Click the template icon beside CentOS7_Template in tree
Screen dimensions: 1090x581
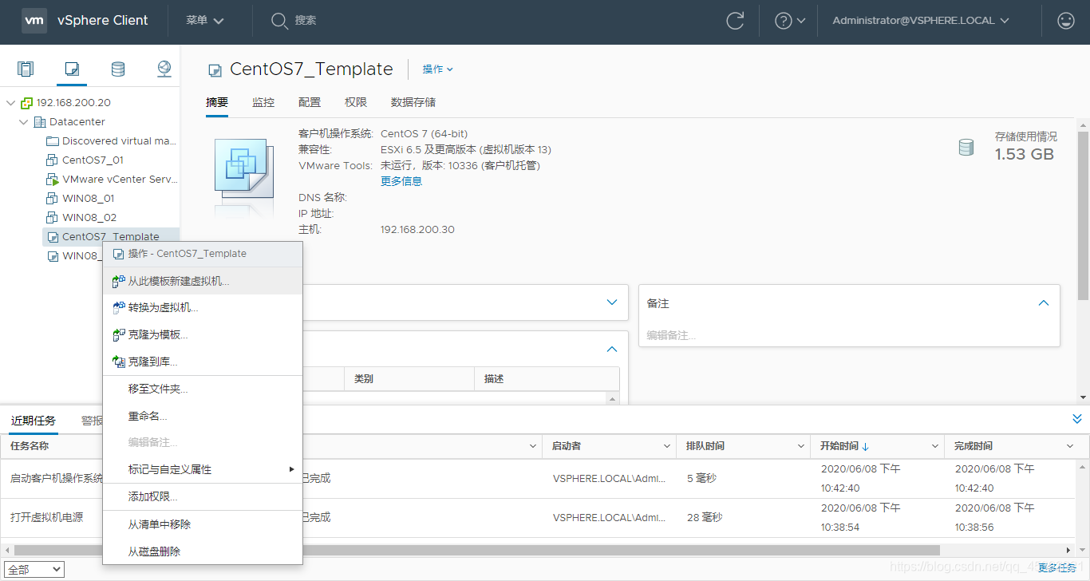(53, 237)
